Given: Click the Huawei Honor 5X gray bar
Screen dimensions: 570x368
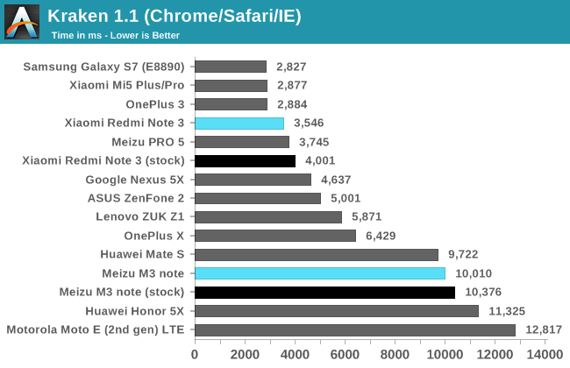Looking at the screenshot, I should coord(337,311).
